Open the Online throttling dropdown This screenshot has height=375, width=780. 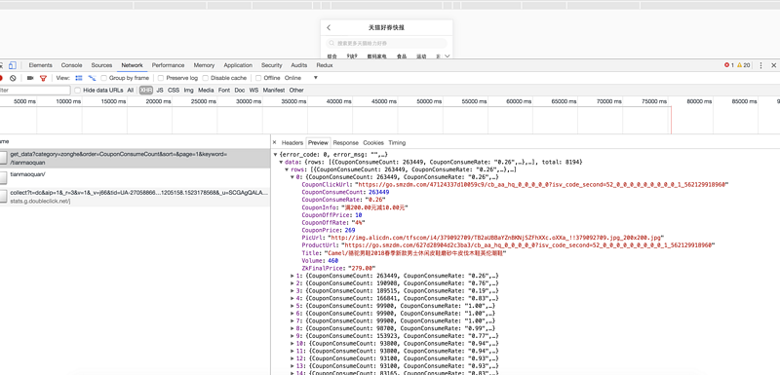click(301, 78)
